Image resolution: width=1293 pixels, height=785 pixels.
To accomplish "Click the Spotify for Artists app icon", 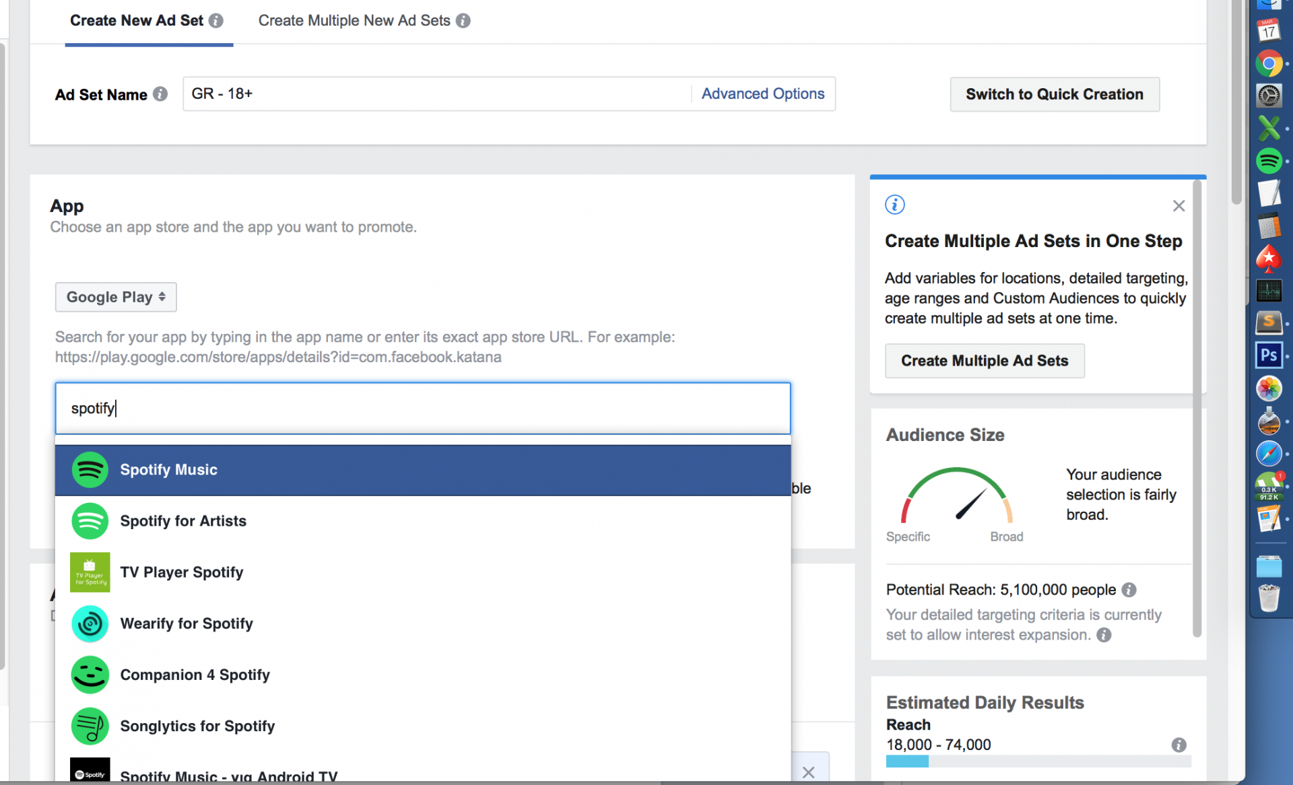I will pos(90,521).
